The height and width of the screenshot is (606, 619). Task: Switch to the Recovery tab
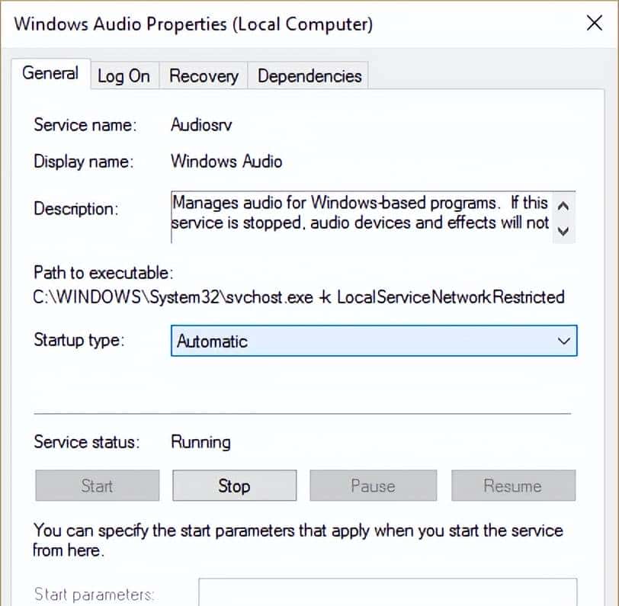204,76
